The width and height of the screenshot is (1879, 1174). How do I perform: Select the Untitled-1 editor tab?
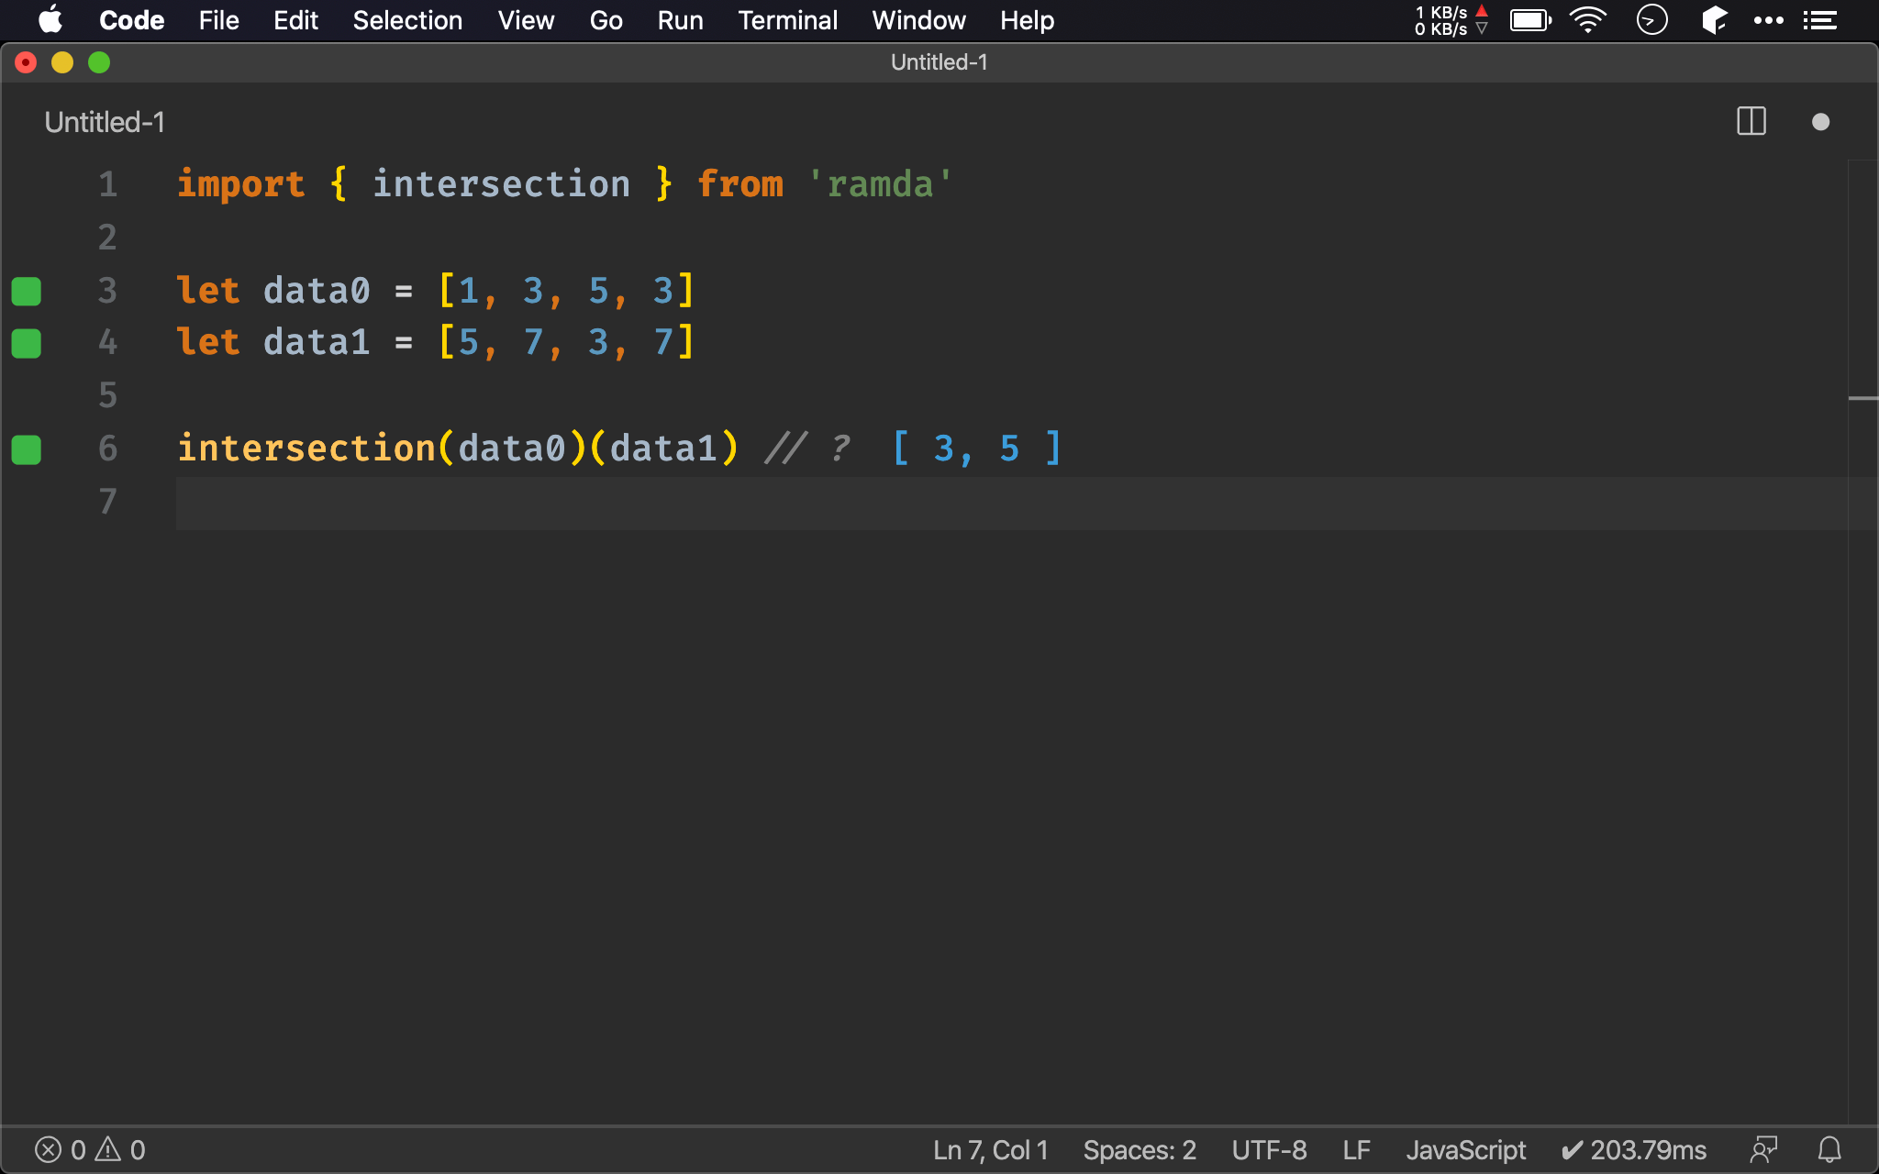point(105,122)
